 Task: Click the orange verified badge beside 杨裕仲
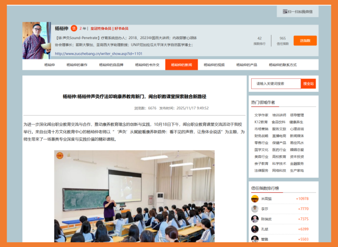coord(73,29)
